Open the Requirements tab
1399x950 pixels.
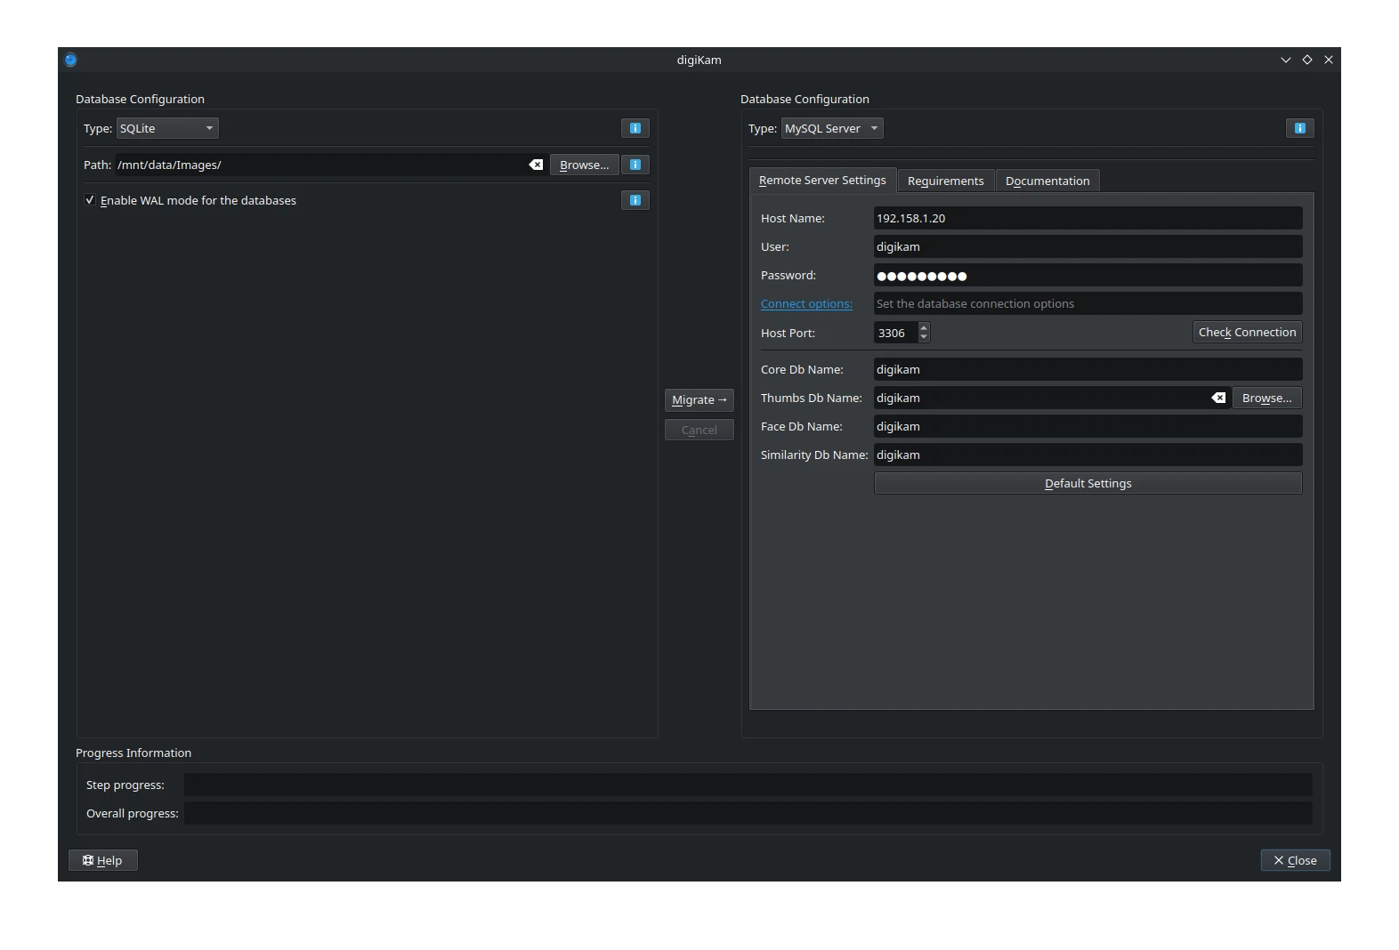pos(945,181)
